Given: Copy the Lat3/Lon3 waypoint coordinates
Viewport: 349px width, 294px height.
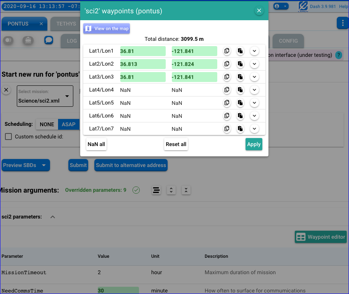Looking at the screenshot, I should click(227, 77).
